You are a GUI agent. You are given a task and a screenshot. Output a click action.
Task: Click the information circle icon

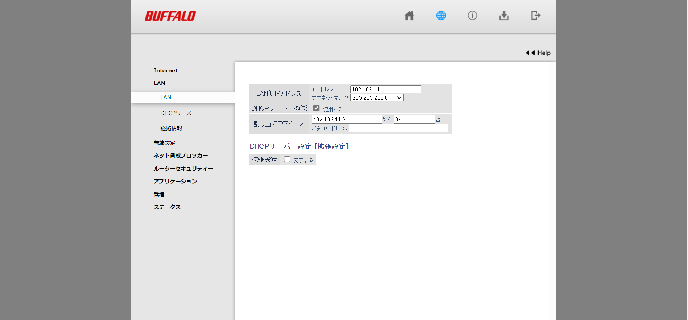472,16
